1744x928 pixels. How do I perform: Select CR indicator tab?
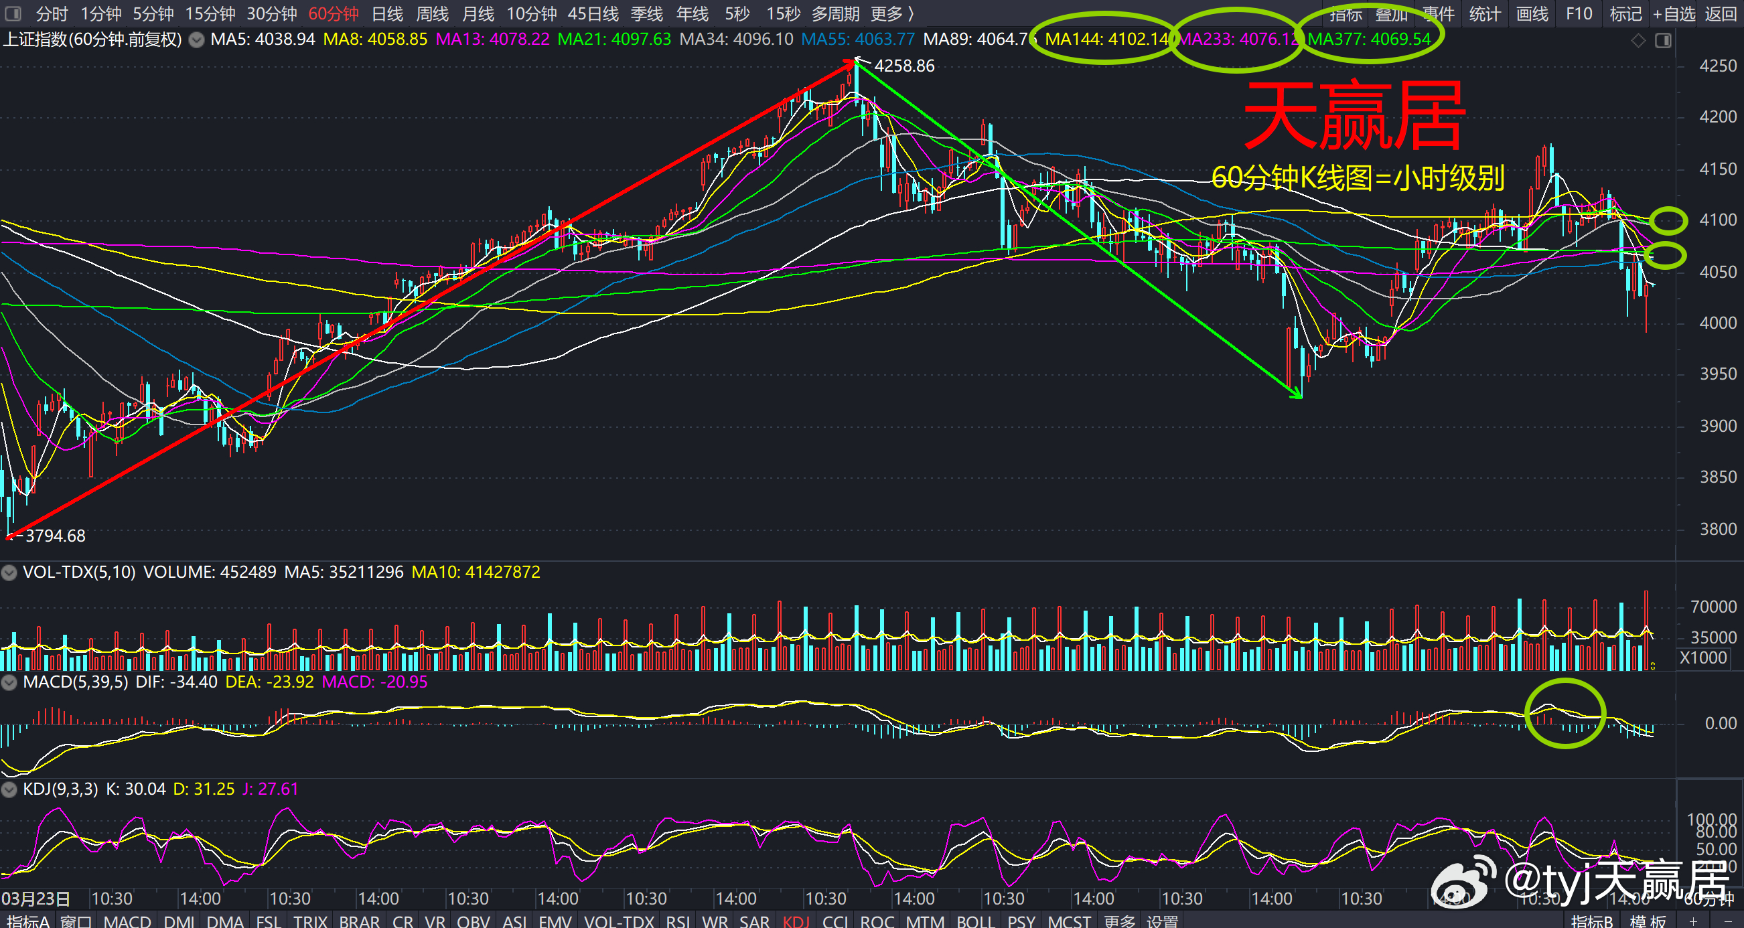[x=403, y=921]
